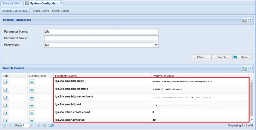Click the page number input box
Screen dimensions: 256x130
pos(26,125)
